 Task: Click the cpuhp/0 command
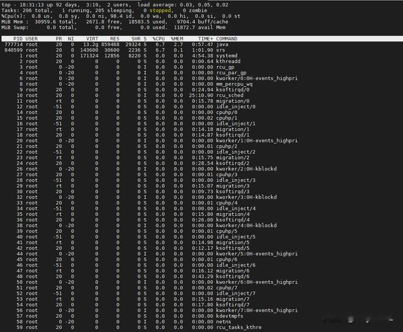pyautogui.click(x=227, y=112)
